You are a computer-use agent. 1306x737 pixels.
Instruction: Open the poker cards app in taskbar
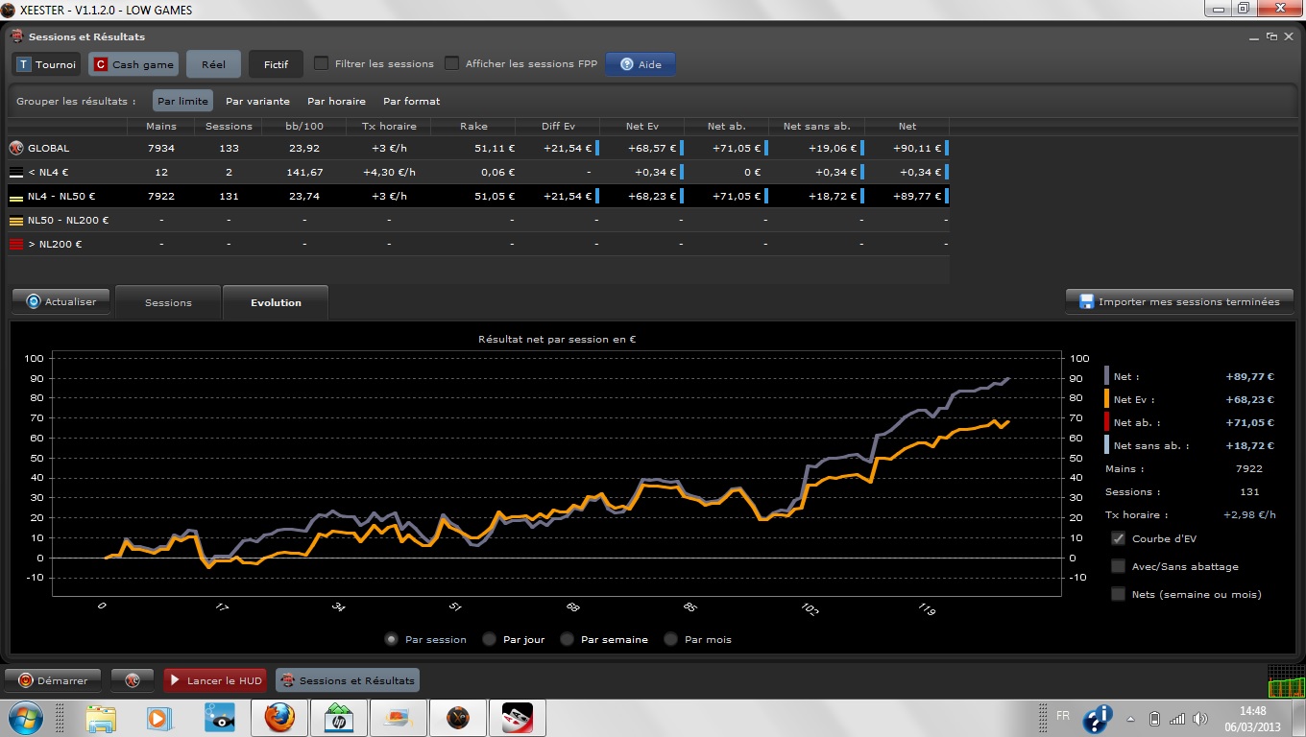[517, 717]
